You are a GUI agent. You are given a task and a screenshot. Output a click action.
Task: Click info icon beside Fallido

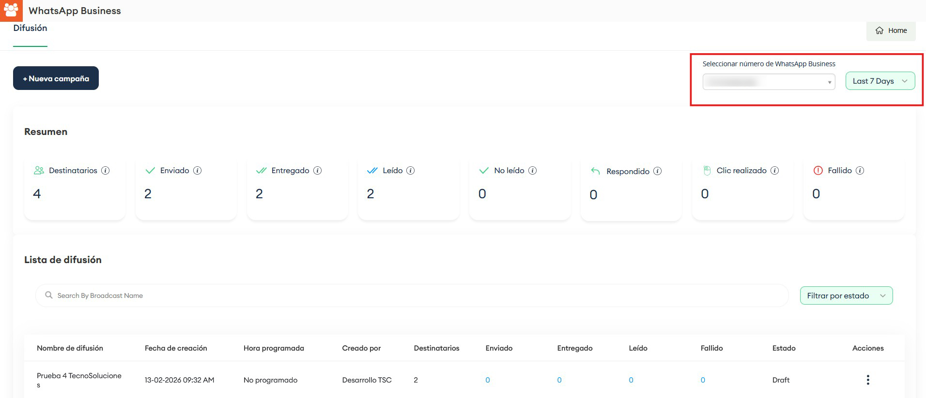pyautogui.click(x=860, y=171)
